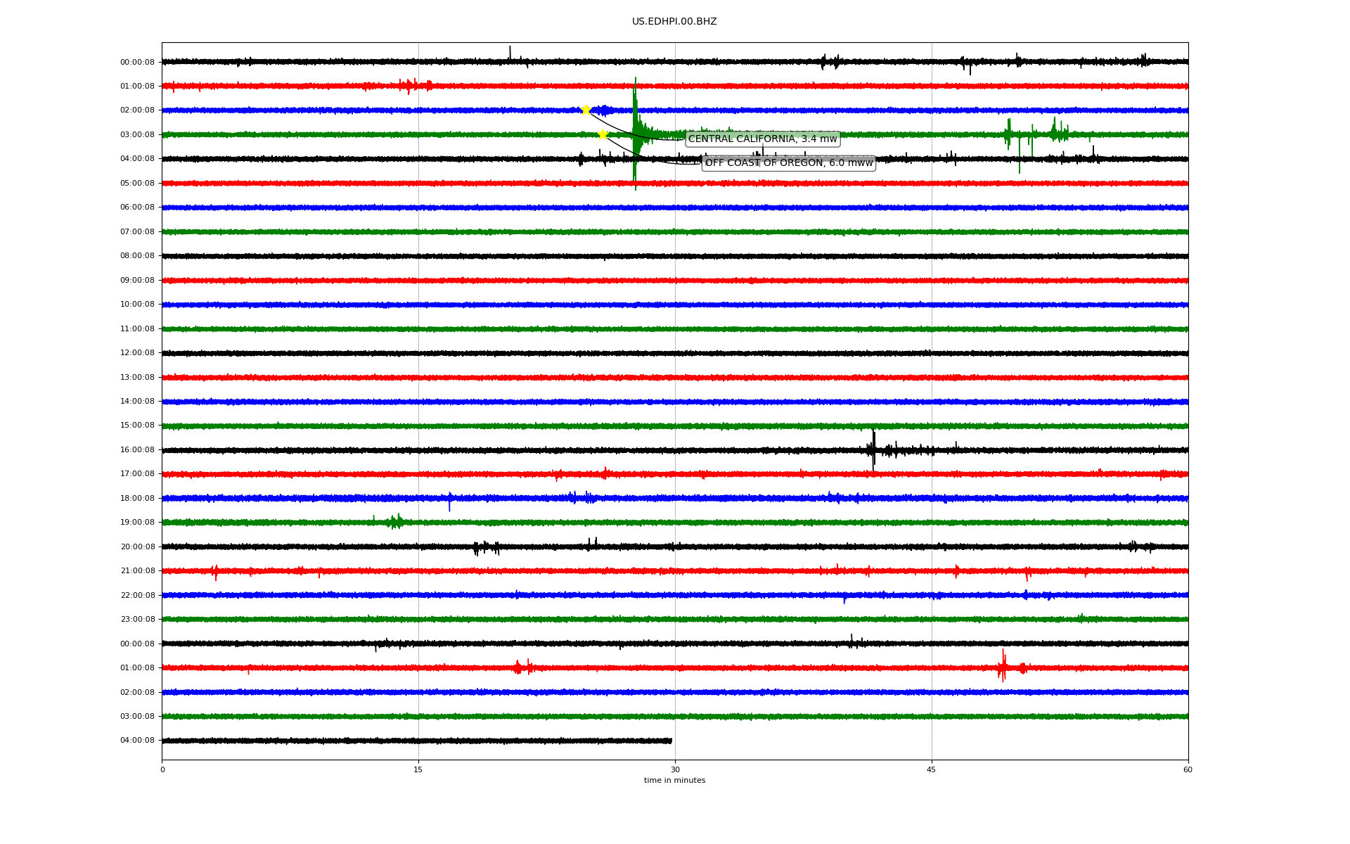Viewport: 1350px width, 844px height.
Task: Click the first 00:00:08 time label
Action: 137,63
